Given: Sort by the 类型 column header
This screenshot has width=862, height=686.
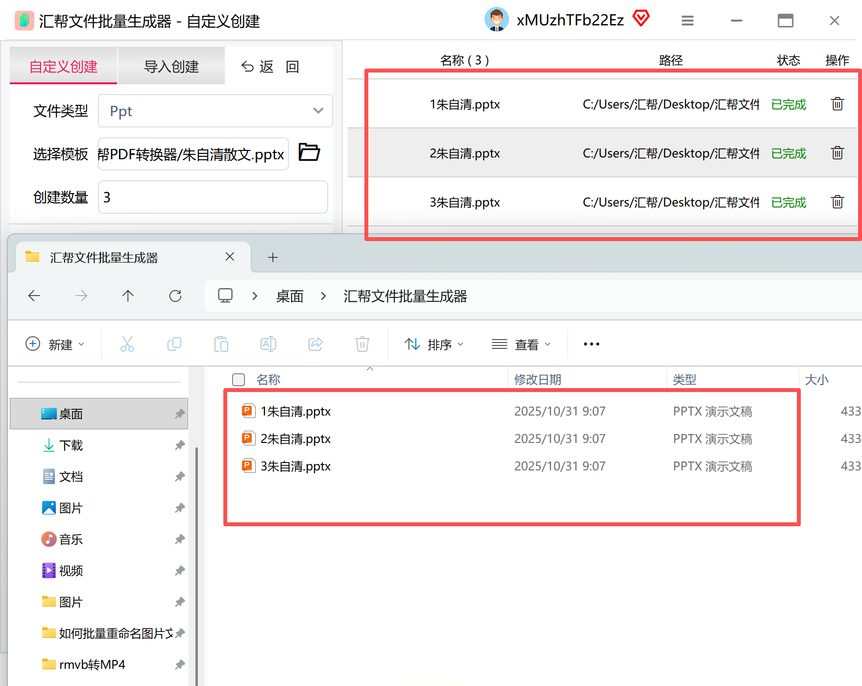Looking at the screenshot, I should (684, 380).
